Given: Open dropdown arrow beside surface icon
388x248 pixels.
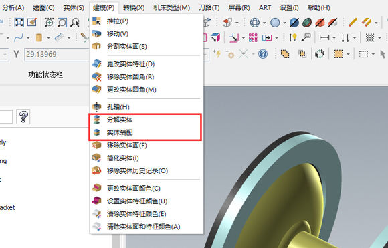Looking at the screenshot, I should tap(69, 38).
